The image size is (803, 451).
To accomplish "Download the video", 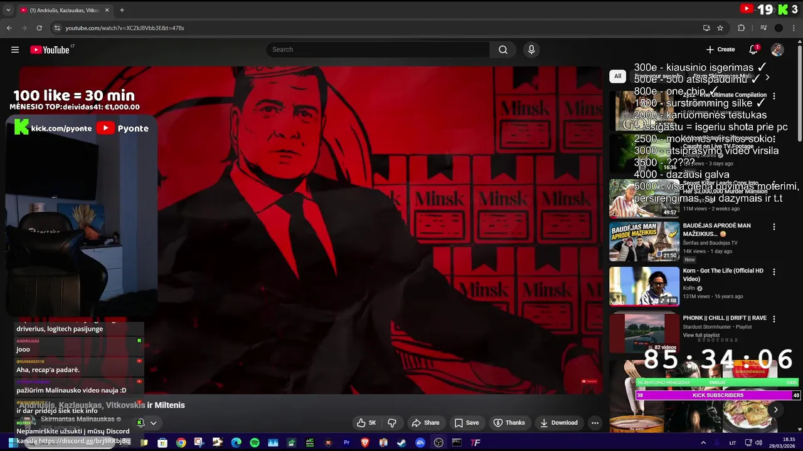I will (558, 423).
